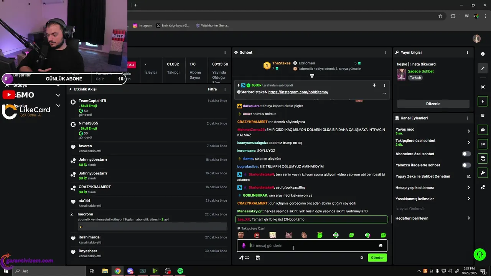Click username TheStakes in leaderboard
The height and width of the screenshot is (276, 491).
click(281, 63)
